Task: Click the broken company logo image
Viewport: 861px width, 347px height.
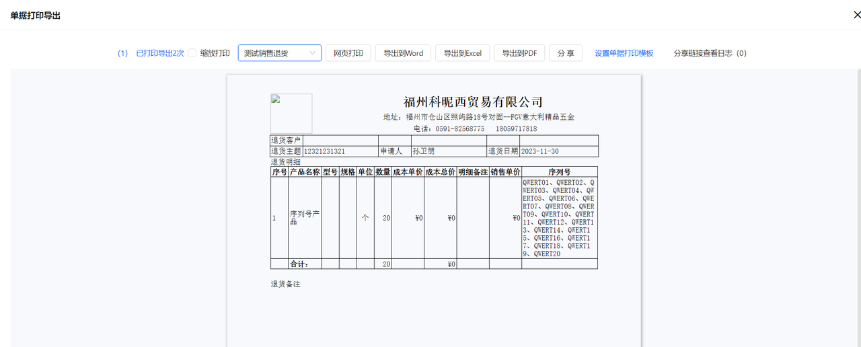Action: click(x=291, y=114)
